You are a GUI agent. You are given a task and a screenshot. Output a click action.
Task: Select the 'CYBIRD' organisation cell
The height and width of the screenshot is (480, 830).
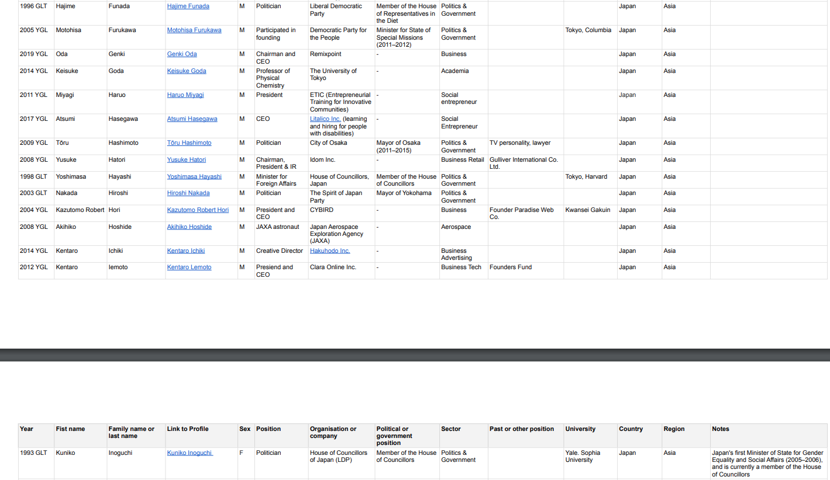[342, 213]
